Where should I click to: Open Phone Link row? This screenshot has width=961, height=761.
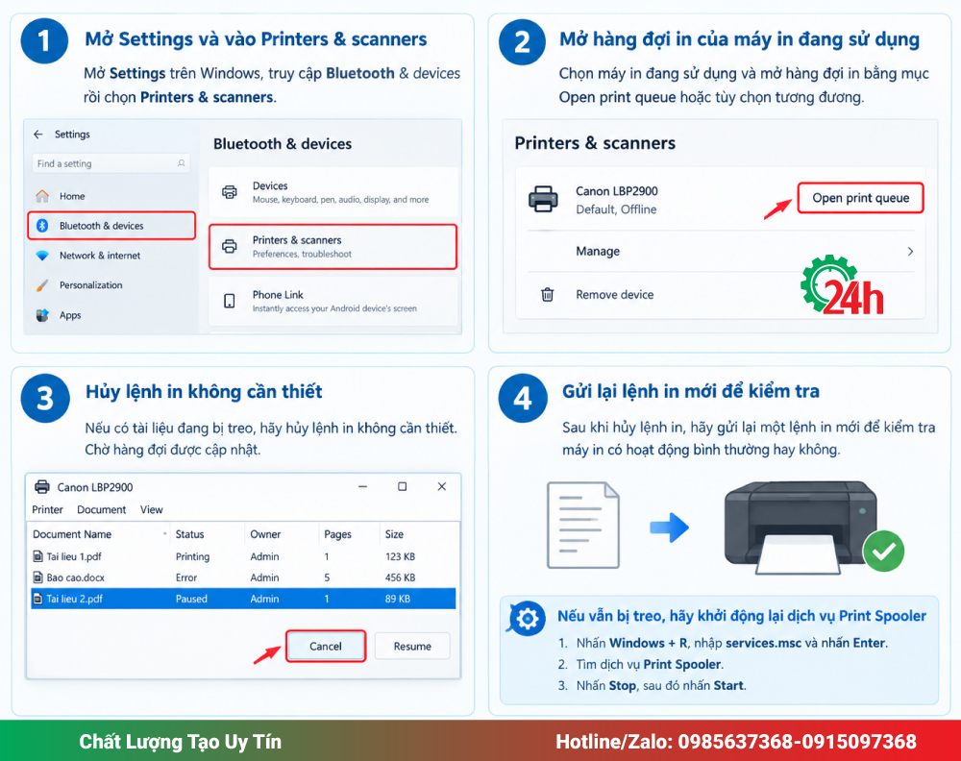click(333, 301)
